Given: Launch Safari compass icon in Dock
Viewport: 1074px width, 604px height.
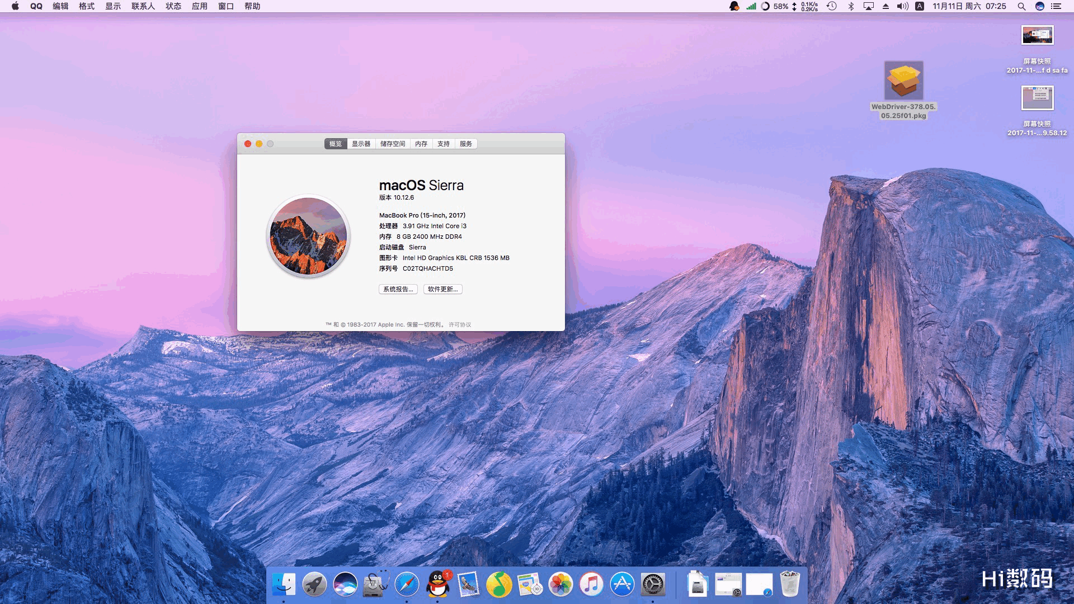Looking at the screenshot, I should tap(407, 584).
